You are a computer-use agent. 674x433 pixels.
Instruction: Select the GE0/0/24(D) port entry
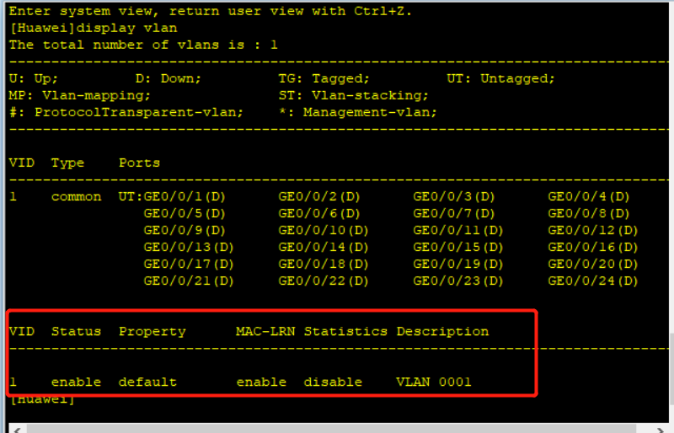tap(592, 281)
